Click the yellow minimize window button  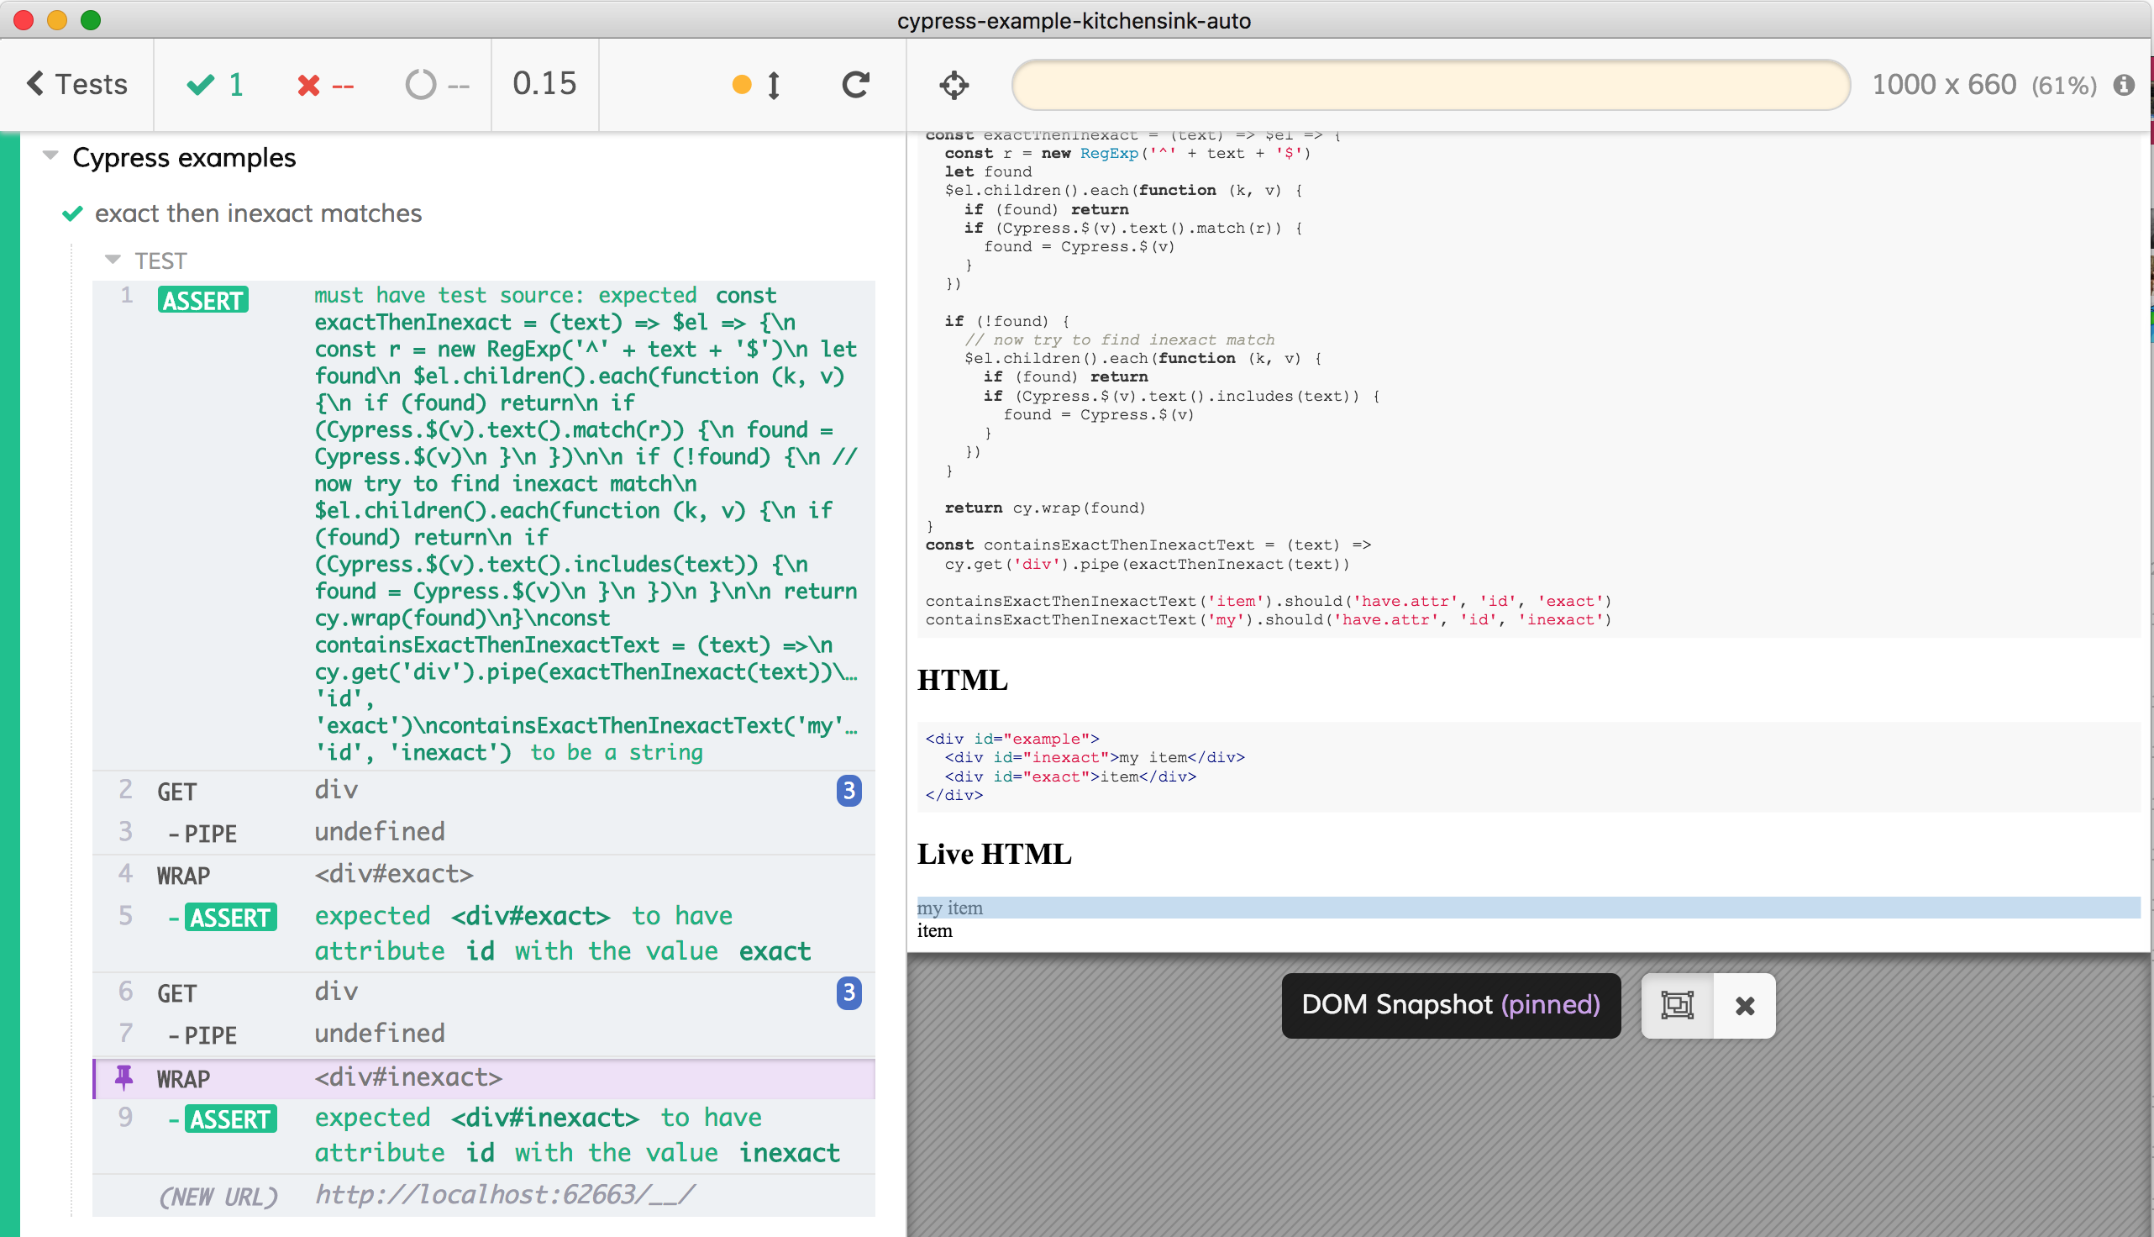pos(57,19)
